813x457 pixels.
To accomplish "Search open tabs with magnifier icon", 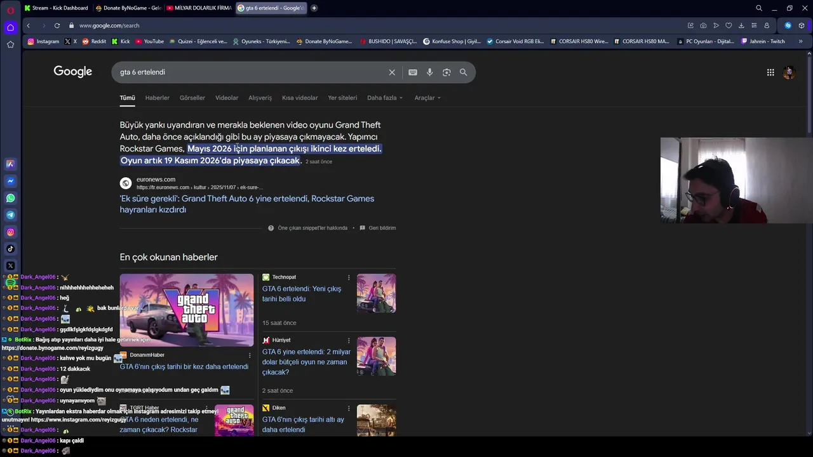I will click(x=759, y=8).
